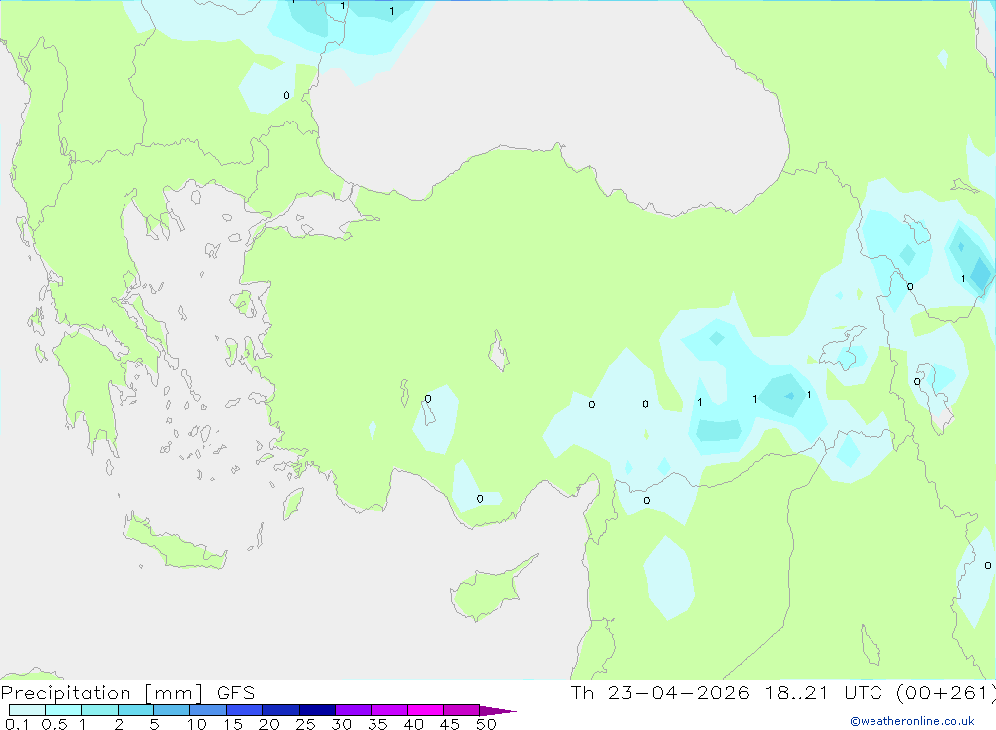Viewport: 996px width, 730px height.
Task: Click the 5–10 mm legend swatch
Action: tap(171, 710)
